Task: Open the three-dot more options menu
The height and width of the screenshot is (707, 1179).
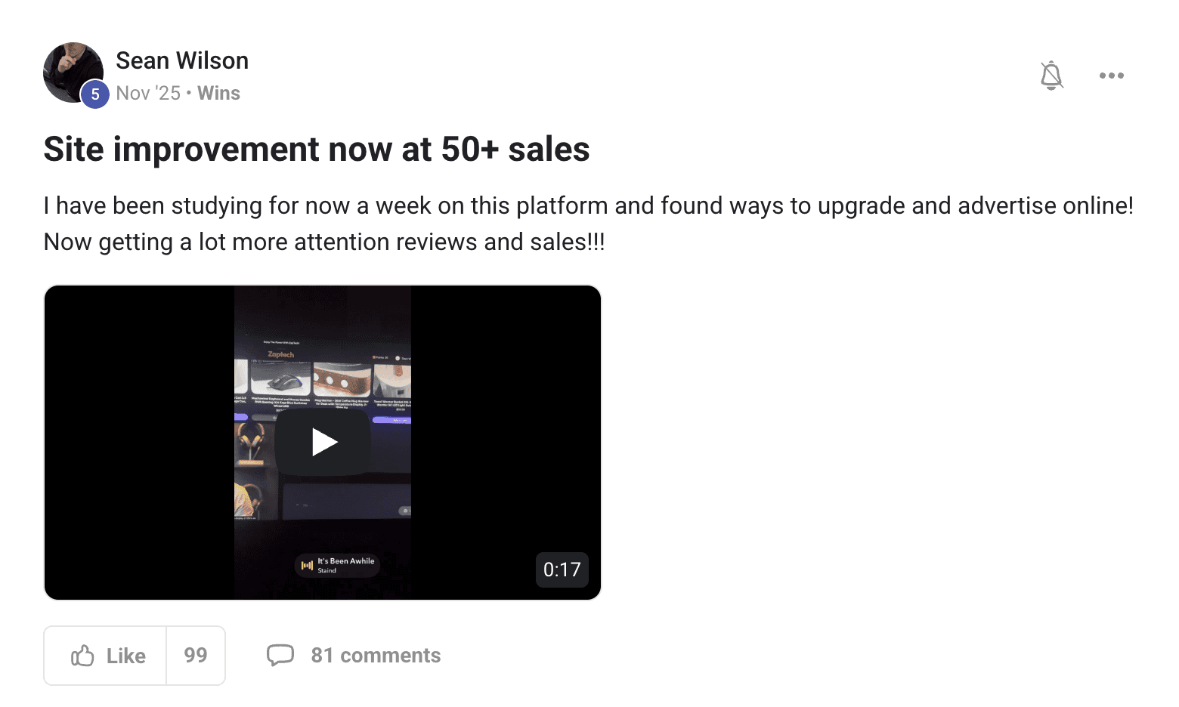Action: [1111, 76]
